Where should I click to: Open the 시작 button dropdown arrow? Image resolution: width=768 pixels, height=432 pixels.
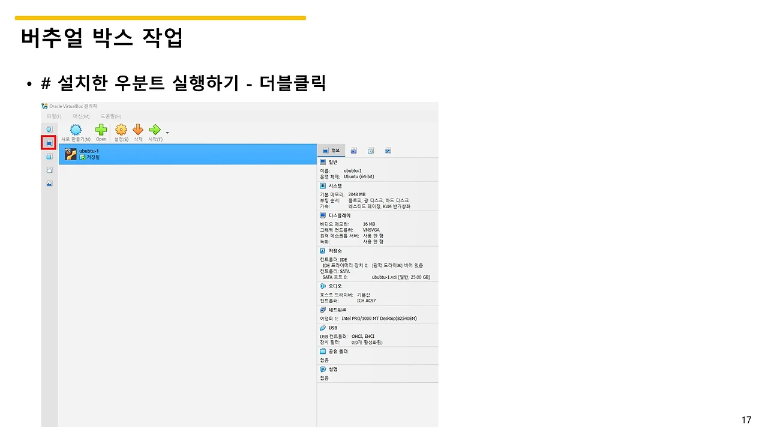point(167,132)
